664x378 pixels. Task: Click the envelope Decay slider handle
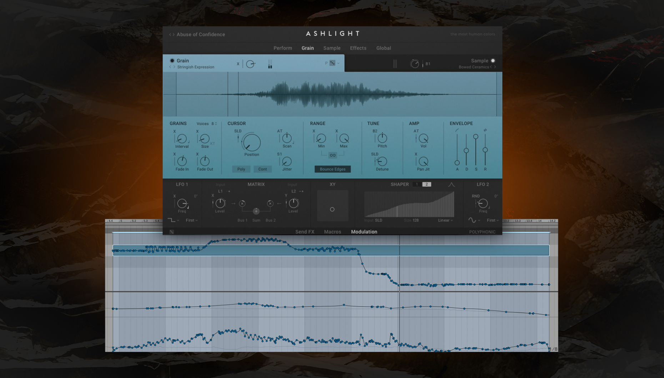coord(466,151)
